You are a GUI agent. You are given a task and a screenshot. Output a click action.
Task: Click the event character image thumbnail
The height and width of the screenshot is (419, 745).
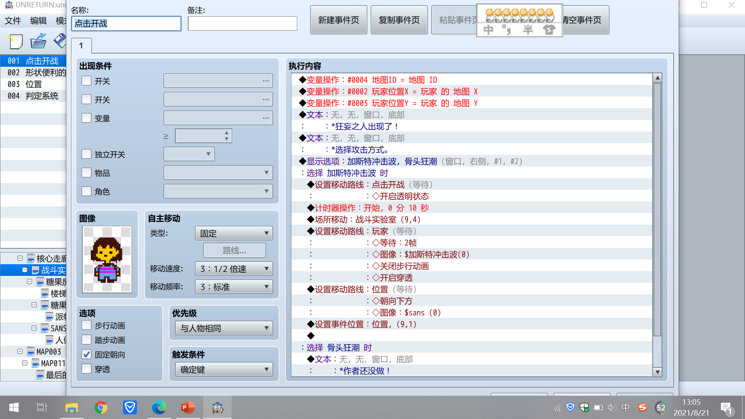pos(107,259)
